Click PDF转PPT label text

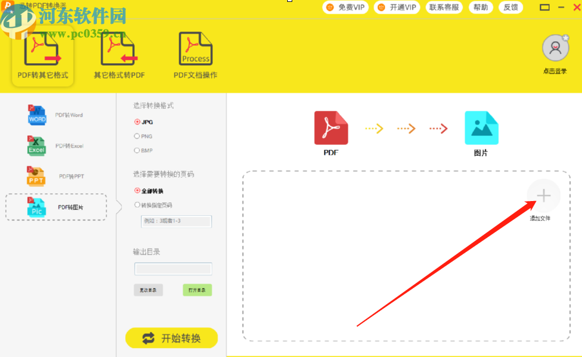72,177
